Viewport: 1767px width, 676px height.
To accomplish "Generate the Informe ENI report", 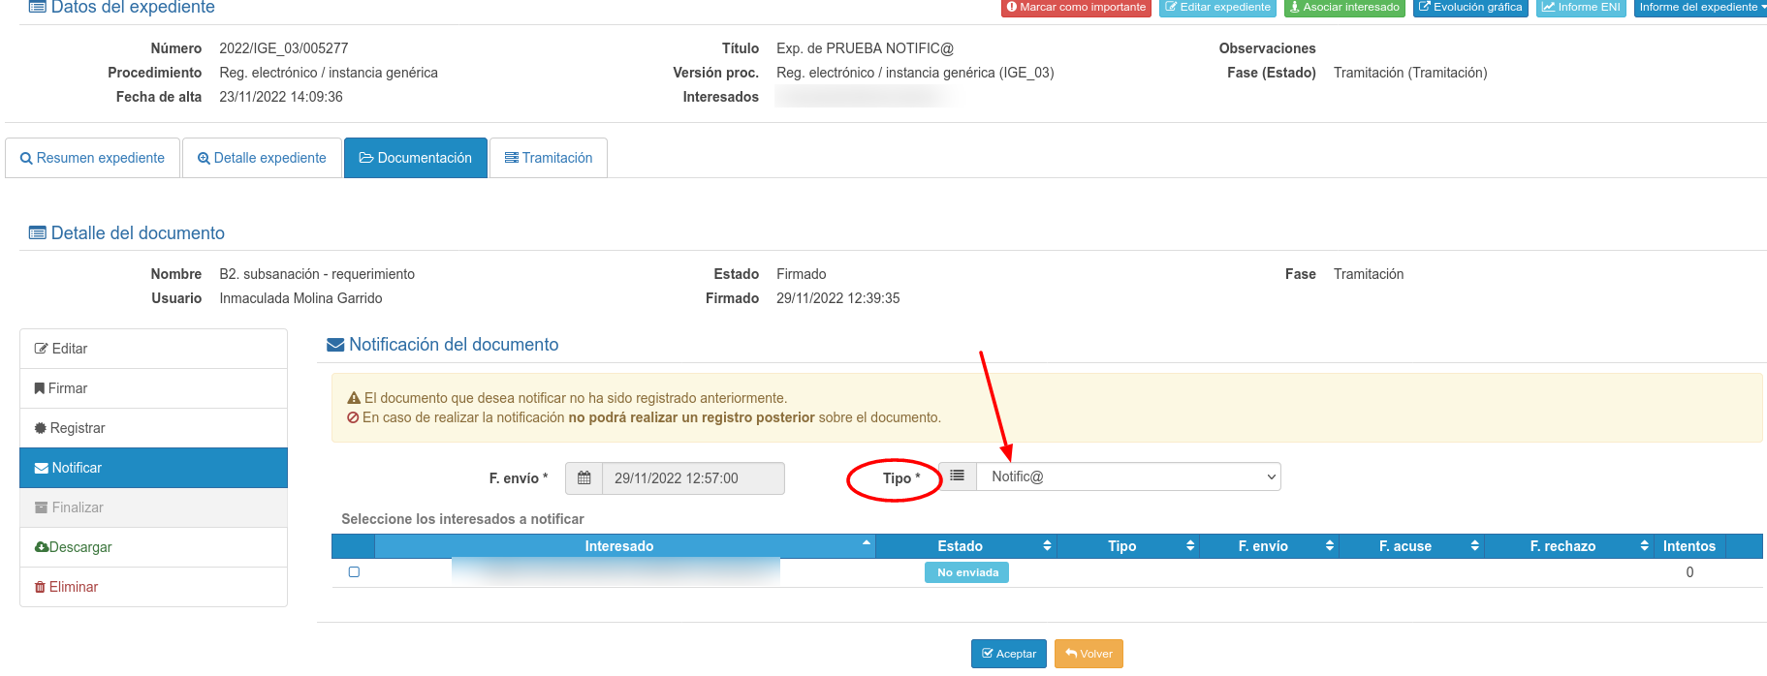I will point(1580,8).
